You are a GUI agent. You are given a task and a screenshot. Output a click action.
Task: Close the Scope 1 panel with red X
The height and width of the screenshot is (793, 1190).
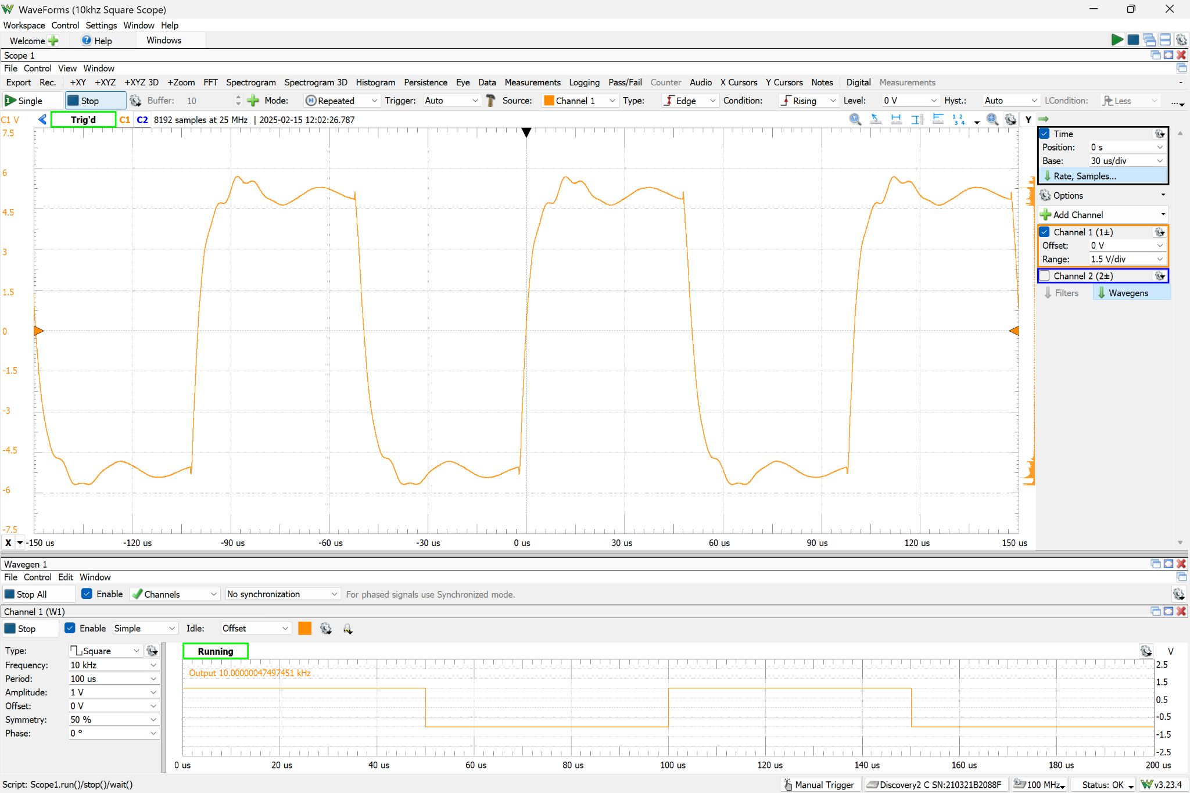click(x=1181, y=55)
